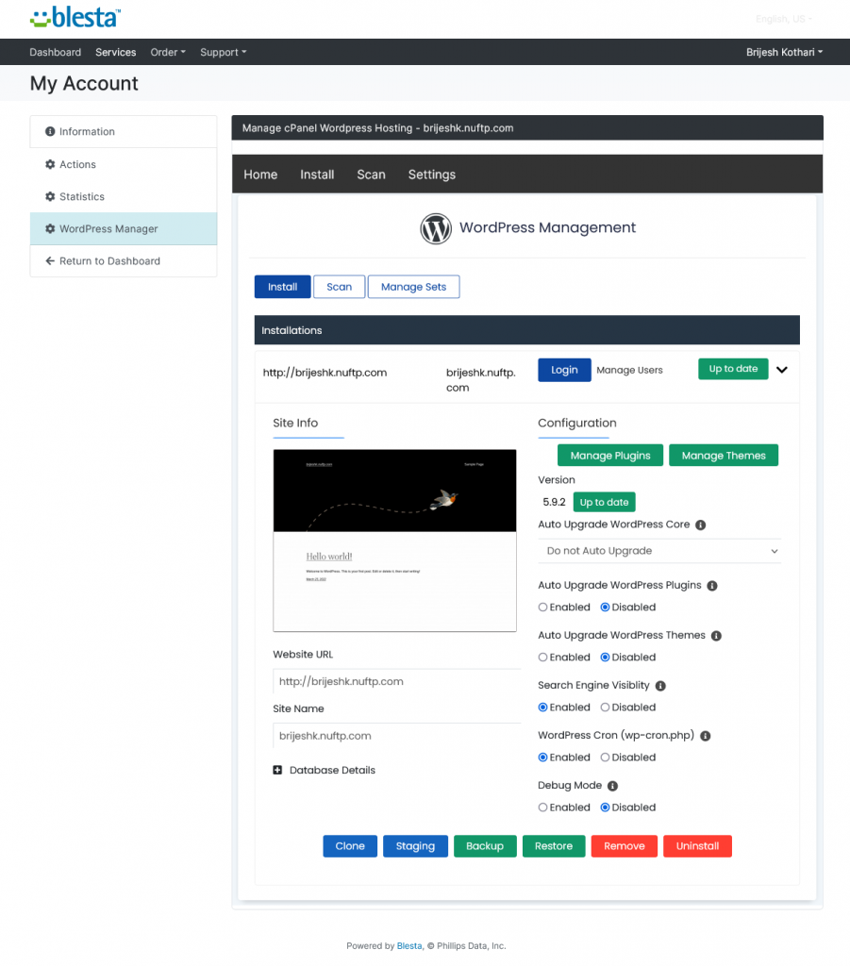
Task: Show info for Auto Upgrade WordPress Themes
Action: click(x=716, y=636)
